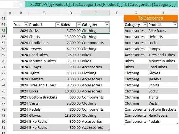Select column E header
Image resolution: width=179 pixels, height=134 pixels.
95,13
